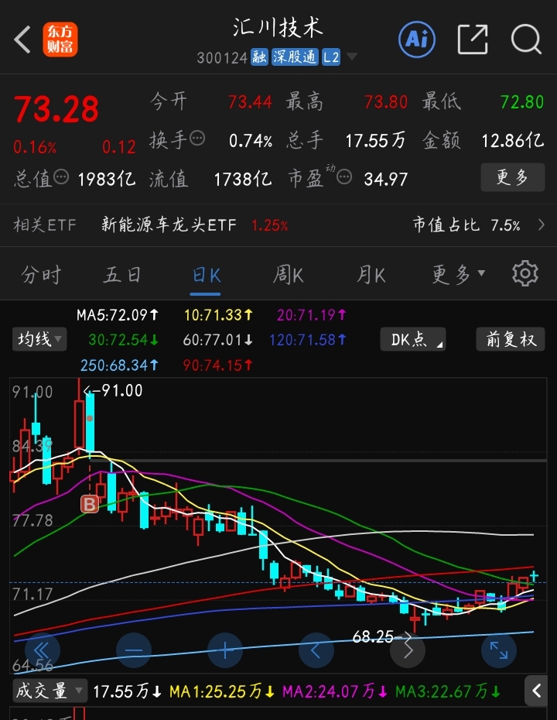Tap MA2:24.07万 volume label

point(335,691)
